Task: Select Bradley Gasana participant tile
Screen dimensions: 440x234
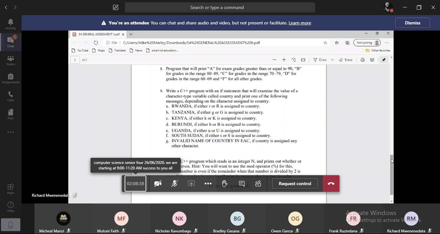Action: pos(237,219)
